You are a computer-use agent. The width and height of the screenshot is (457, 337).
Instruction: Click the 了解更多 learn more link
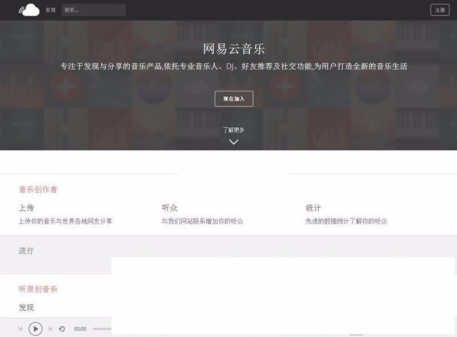pos(234,130)
